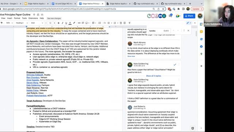
Task: Apply numbered list
Action: (115, 23)
